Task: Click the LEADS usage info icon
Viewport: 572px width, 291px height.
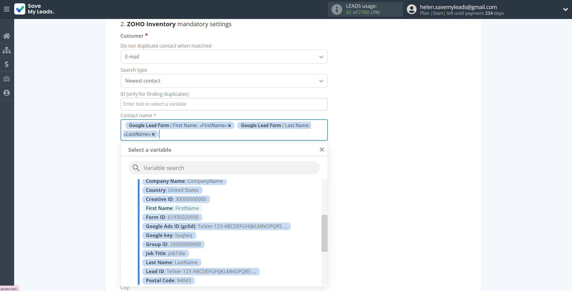Action: coord(337,9)
